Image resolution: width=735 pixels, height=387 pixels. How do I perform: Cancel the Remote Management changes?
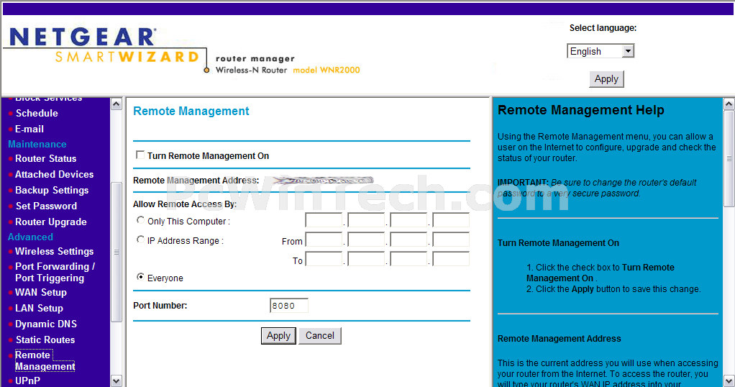coord(320,335)
